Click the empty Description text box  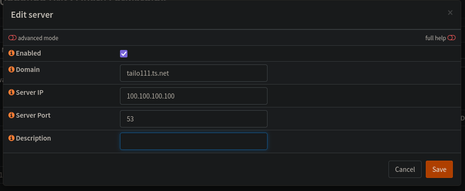193,141
